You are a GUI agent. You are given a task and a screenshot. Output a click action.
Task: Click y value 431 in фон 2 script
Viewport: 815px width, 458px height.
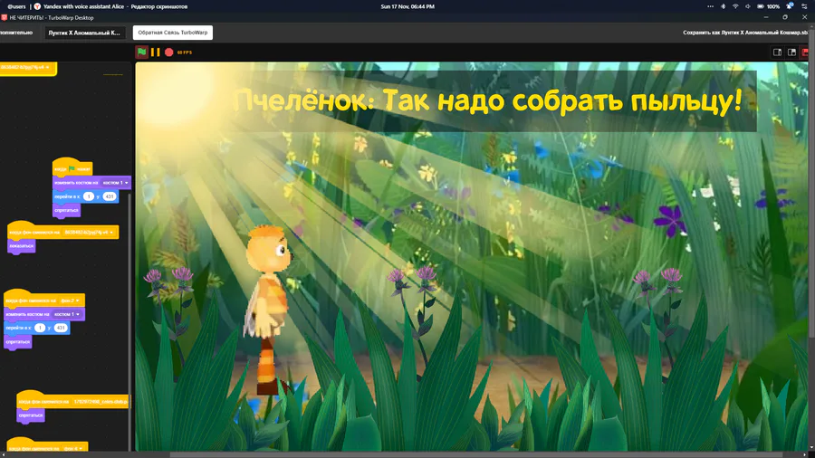click(61, 328)
